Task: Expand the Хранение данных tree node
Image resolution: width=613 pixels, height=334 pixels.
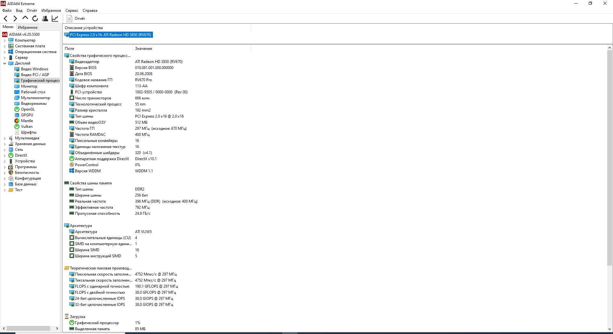Action: pyautogui.click(x=4, y=144)
